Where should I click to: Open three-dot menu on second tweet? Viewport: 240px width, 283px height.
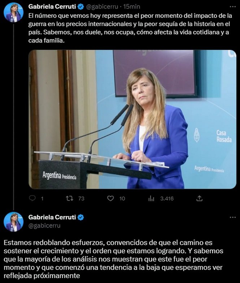(x=233, y=217)
